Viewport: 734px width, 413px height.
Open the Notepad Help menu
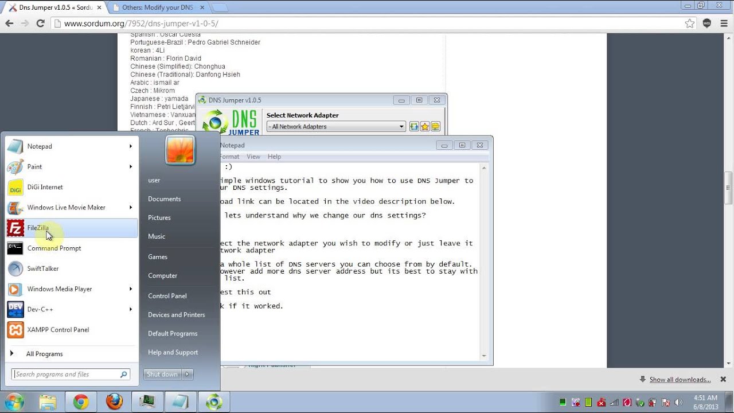(274, 157)
